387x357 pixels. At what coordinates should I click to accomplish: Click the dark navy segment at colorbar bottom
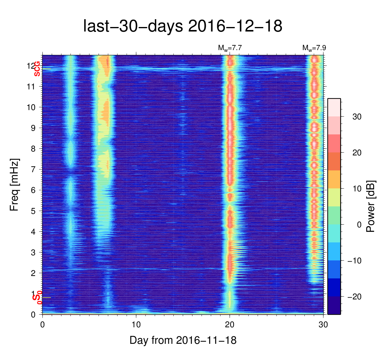click(x=334, y=305)
